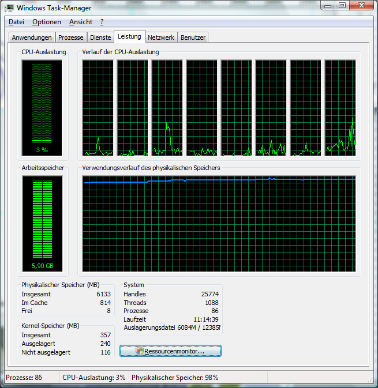Image resolution: width=378 pixels, height=388 pixels.
Task: Click the first CPU core history graph
Action: [98, 108]
